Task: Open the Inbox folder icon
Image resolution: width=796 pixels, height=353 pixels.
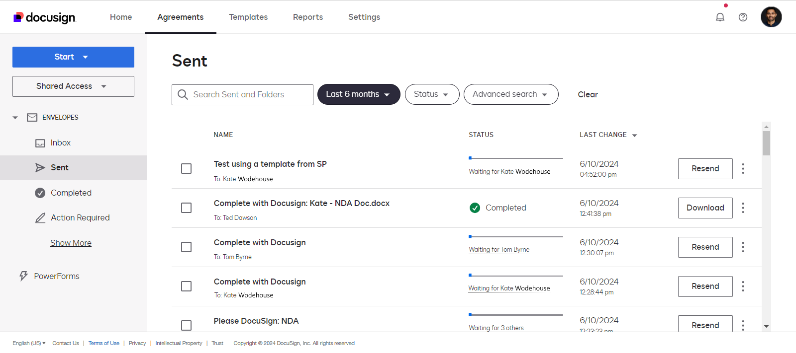Action: tap(40, 143)
